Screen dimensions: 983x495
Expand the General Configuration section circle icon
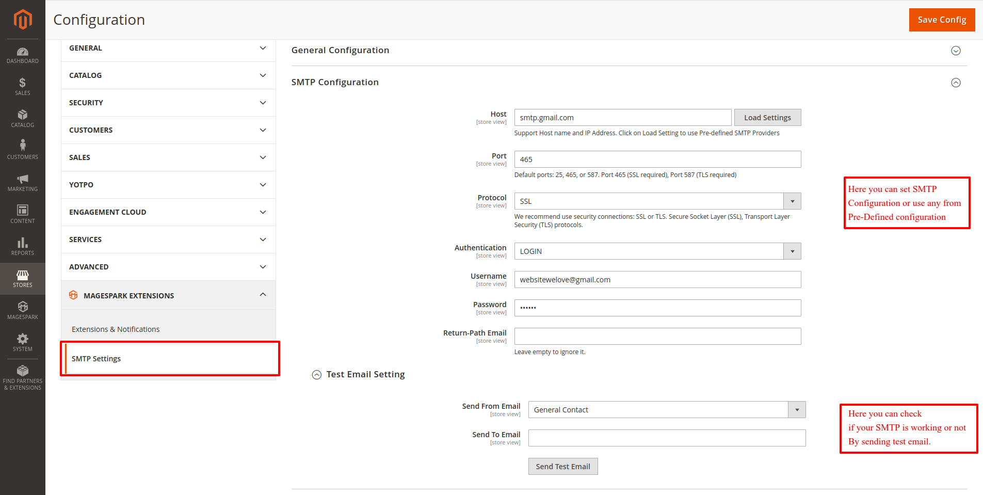(956, 51)
